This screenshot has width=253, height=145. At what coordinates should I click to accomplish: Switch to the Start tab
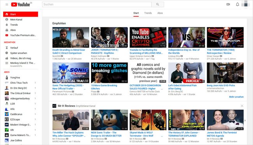click(x=136, y=13)
